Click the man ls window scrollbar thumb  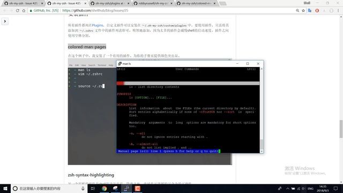[x=262, y=144]
